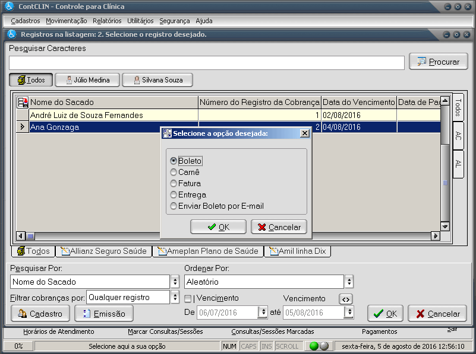Select the top Todos professional filter
The width and height of the screenshot is (476, 354).
point(31,80)
